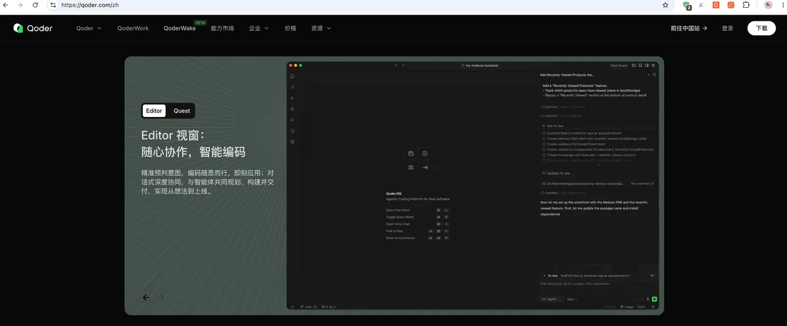Screen dimensions: 787x326
Task: Open the Run and Debug icon in the IDE sidebar
Action: tap(292, 120)
